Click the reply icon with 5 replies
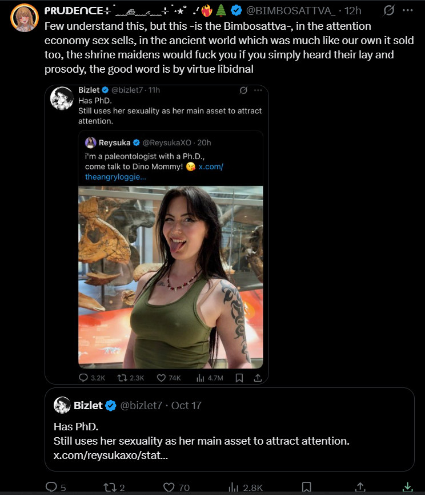The image size is (425, 495). pyautogui.click(x=51, y=487)
